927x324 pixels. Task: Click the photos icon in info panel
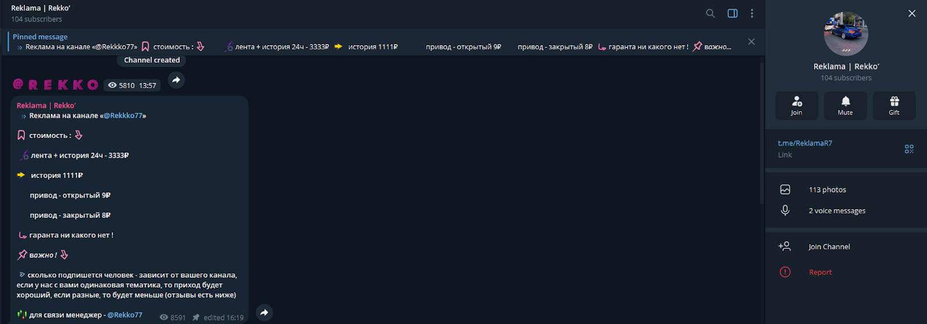click(x=785, y=190)
